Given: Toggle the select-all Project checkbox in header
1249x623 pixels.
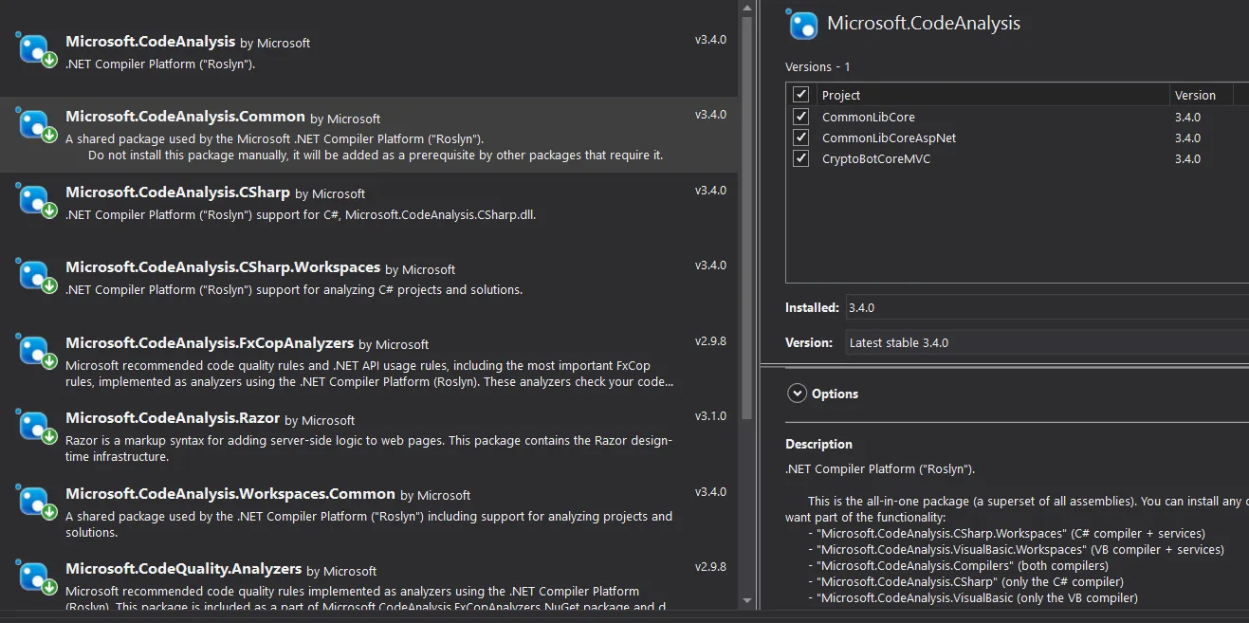Looking at the screenshot, I should click(x=801, y=95).
